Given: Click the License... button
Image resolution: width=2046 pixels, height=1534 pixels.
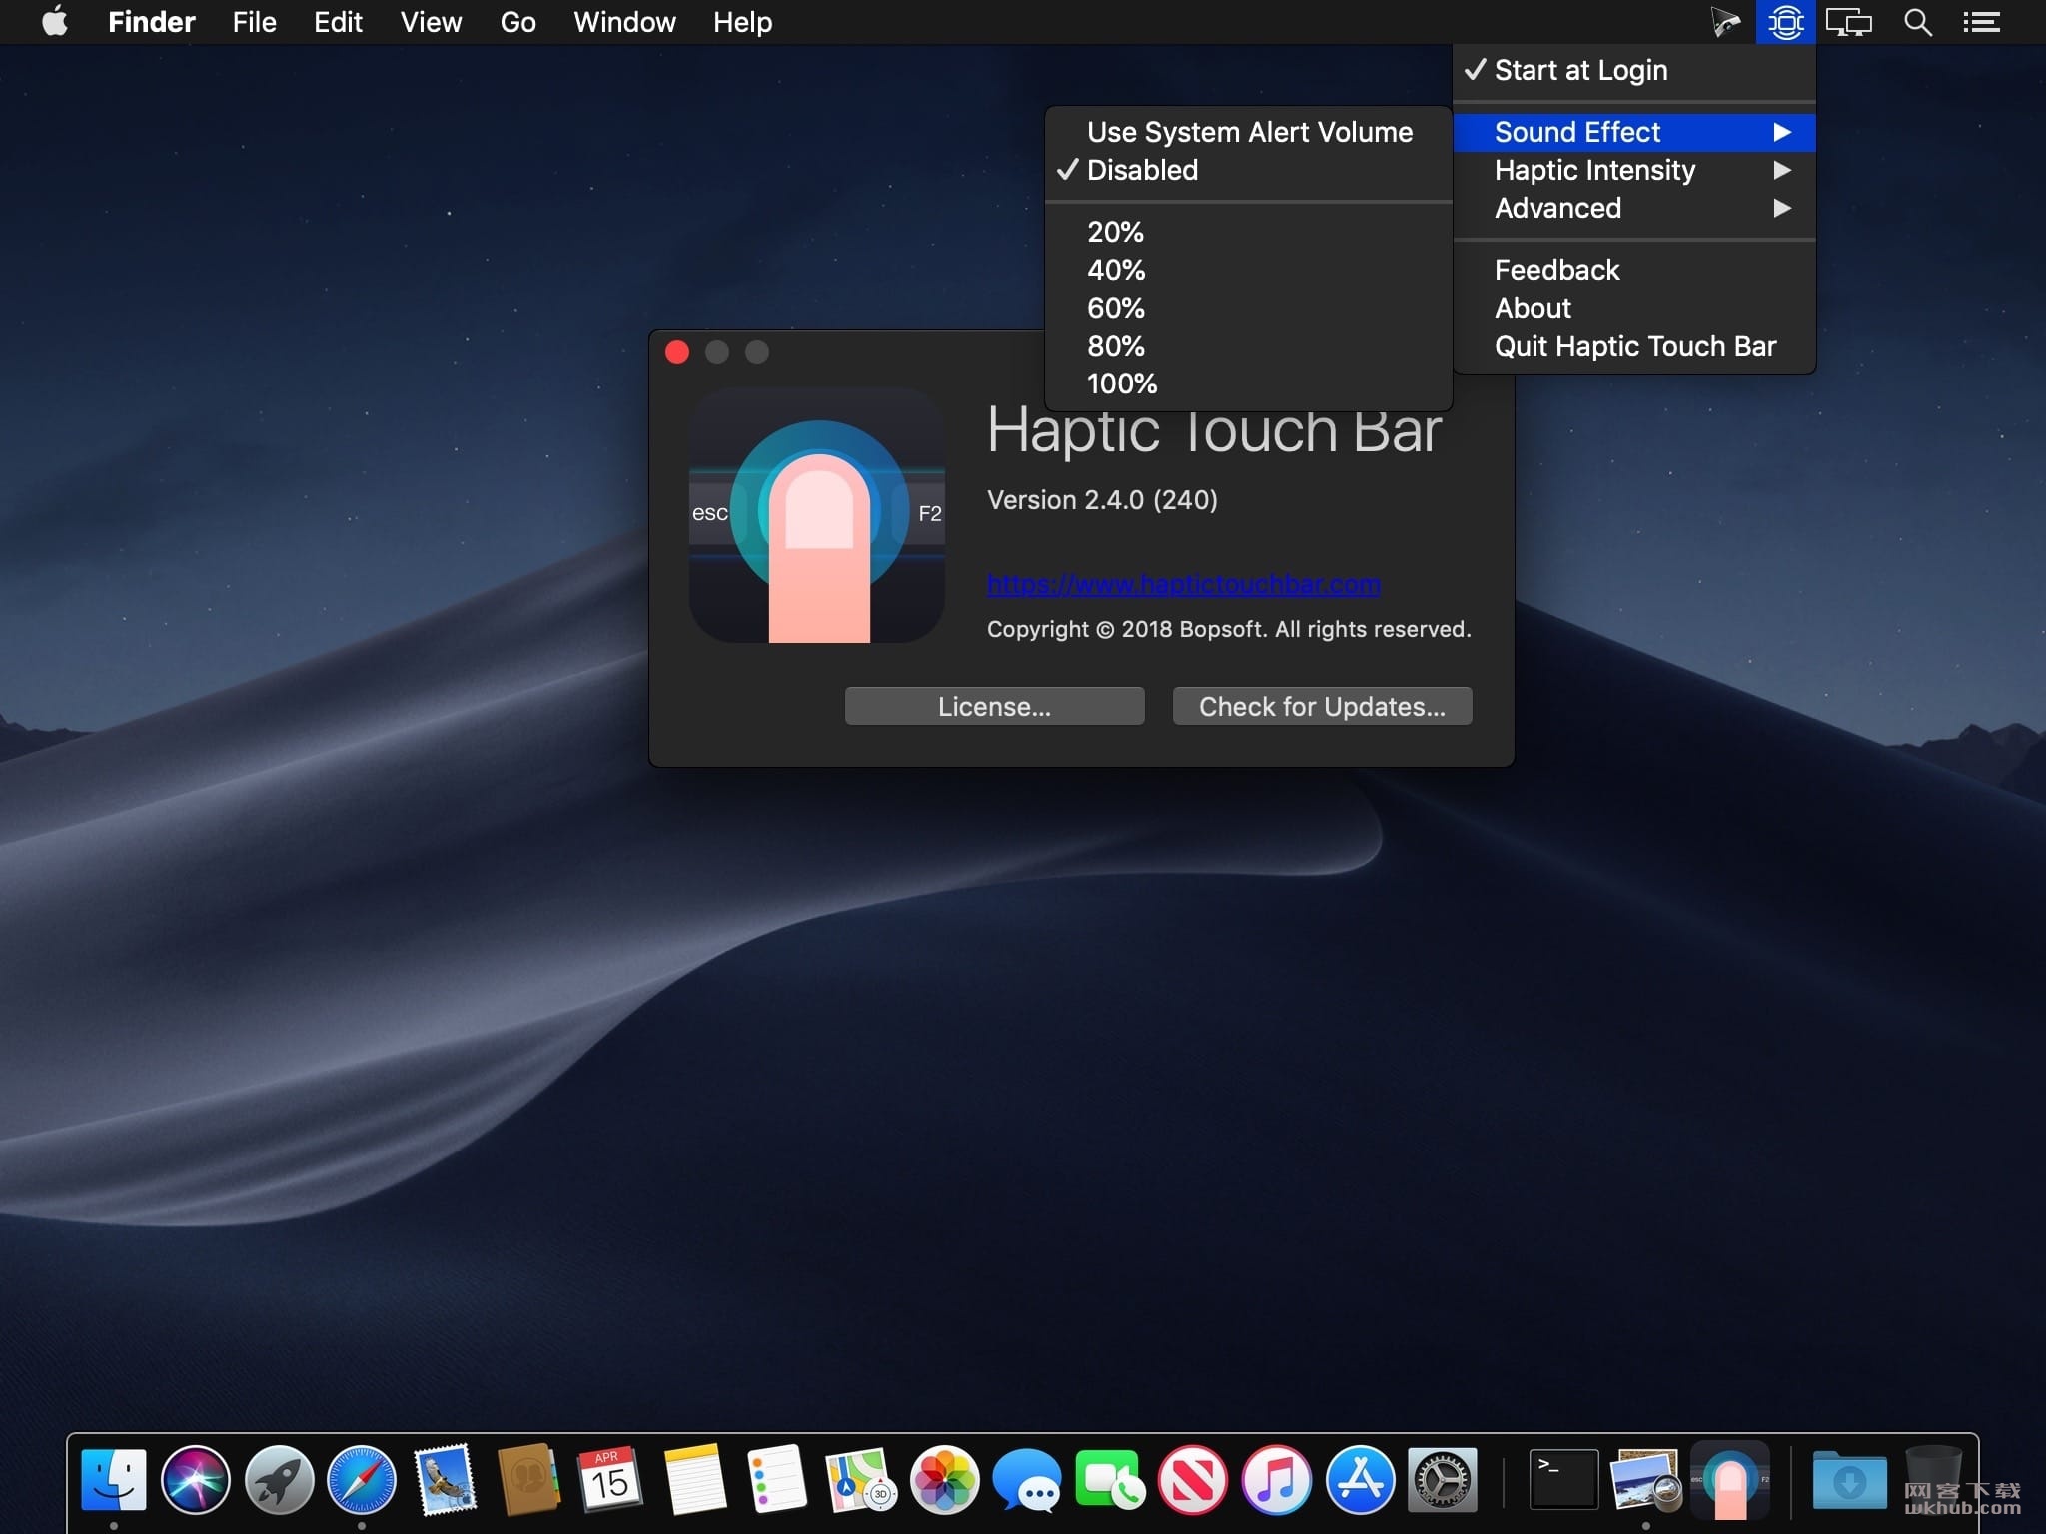Looking at the screenshot, I should tap(994, 706).
